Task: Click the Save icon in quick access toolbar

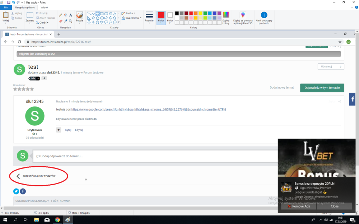Action: [x=9, y=2]
